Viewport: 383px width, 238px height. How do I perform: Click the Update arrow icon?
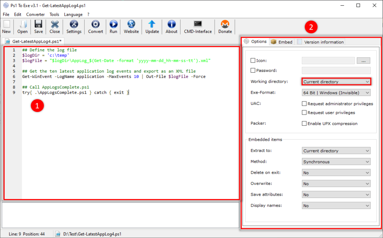(152, 24)
